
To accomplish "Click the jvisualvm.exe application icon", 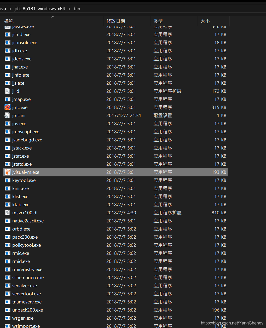I will (x=8, y=172).
